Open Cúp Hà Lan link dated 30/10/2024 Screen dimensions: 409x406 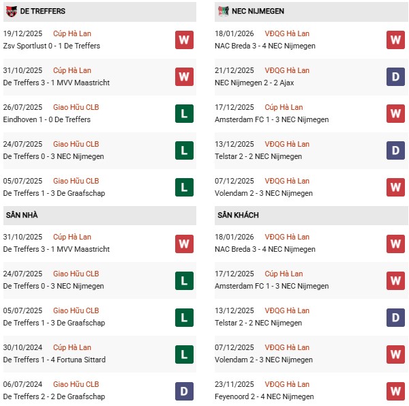pyautogui.click(x=72, y=348)
